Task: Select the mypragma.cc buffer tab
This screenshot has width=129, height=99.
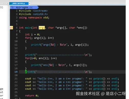Action: 24,7
